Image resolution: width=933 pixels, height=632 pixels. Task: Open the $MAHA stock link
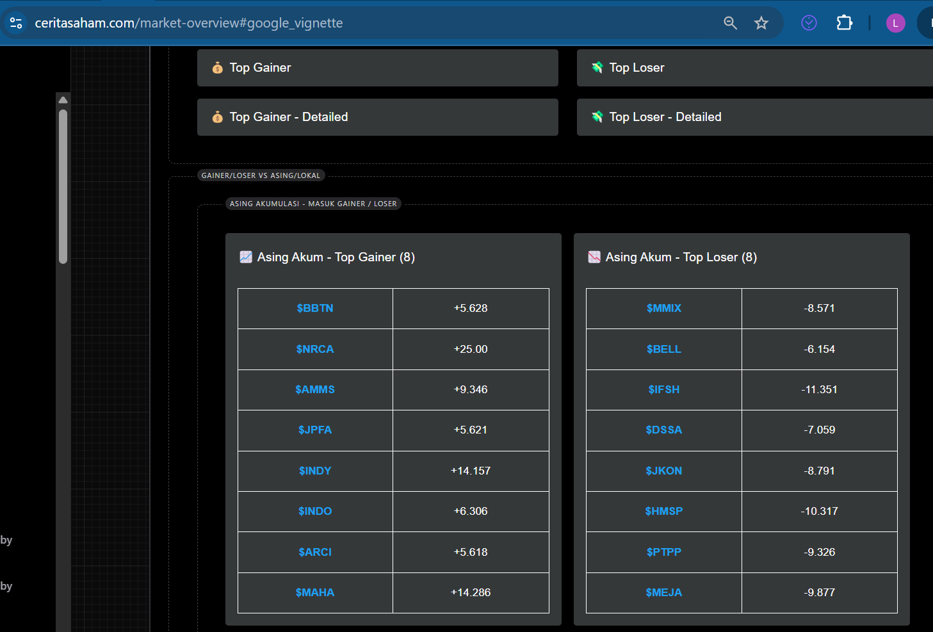[315, 592]
